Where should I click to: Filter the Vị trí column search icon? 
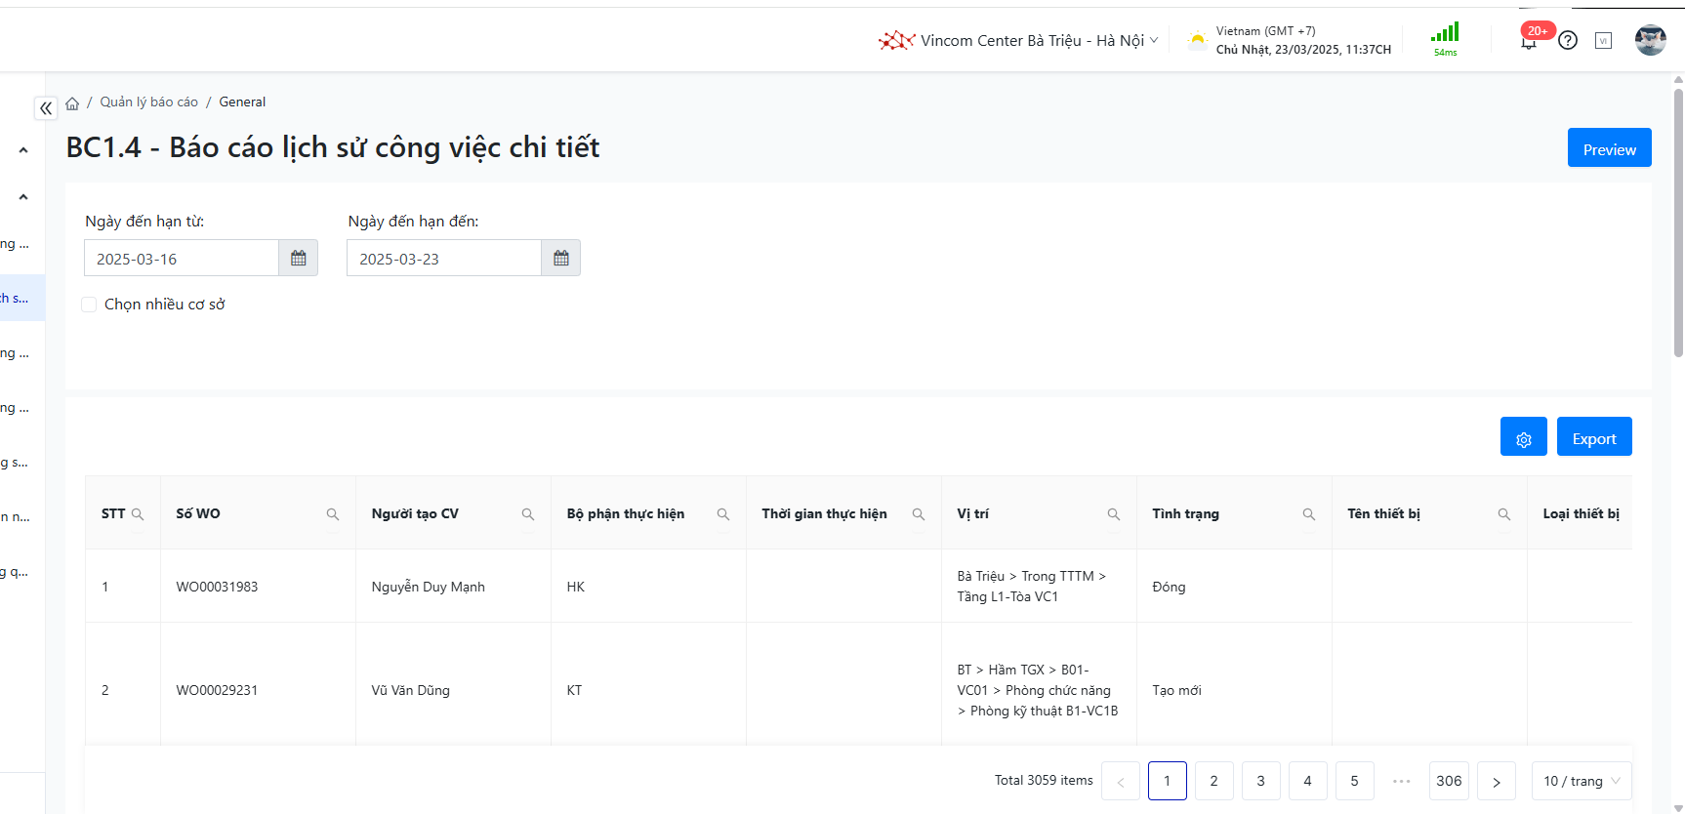pyautogui.click(x=1113, y=514)
